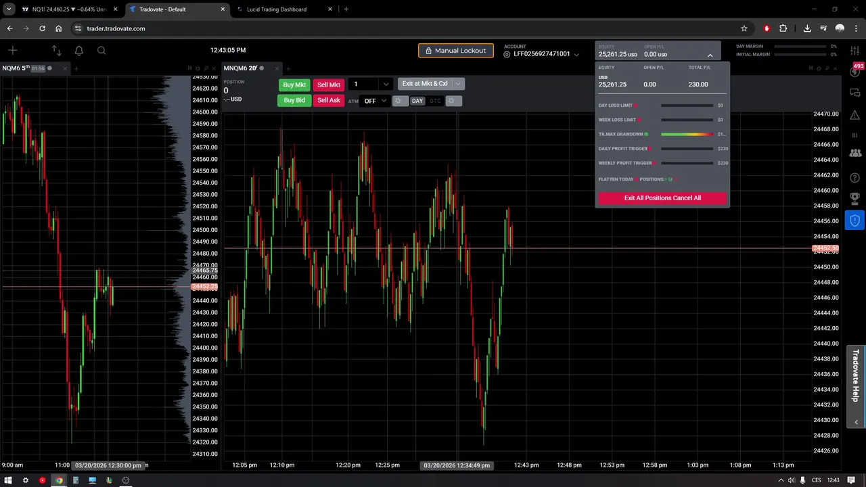Toggle the DAY LOSS LIMIT status dot
The width and height of the screenshot is (866, 487).
coord(636,106)
